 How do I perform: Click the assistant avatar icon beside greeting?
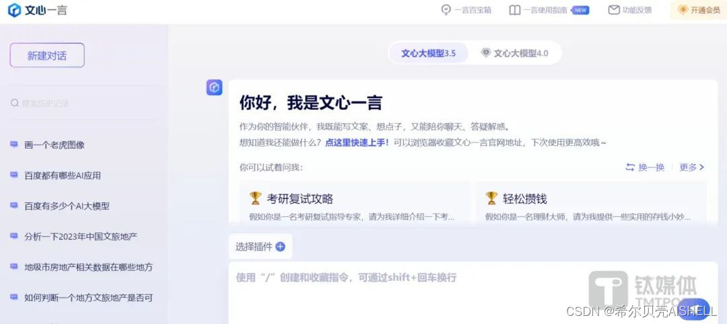pos(214,87)
